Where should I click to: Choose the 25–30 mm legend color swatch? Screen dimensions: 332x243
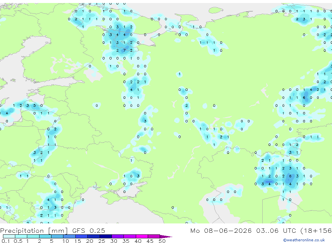(x=106, y=236)
